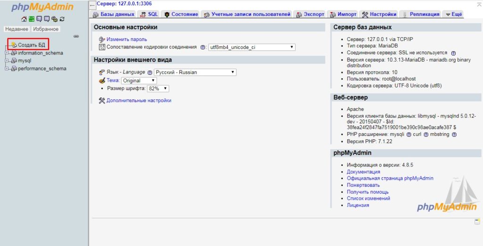
Task: Reload navigation panel with the refresh icon
Action: (x=62, y=19)
